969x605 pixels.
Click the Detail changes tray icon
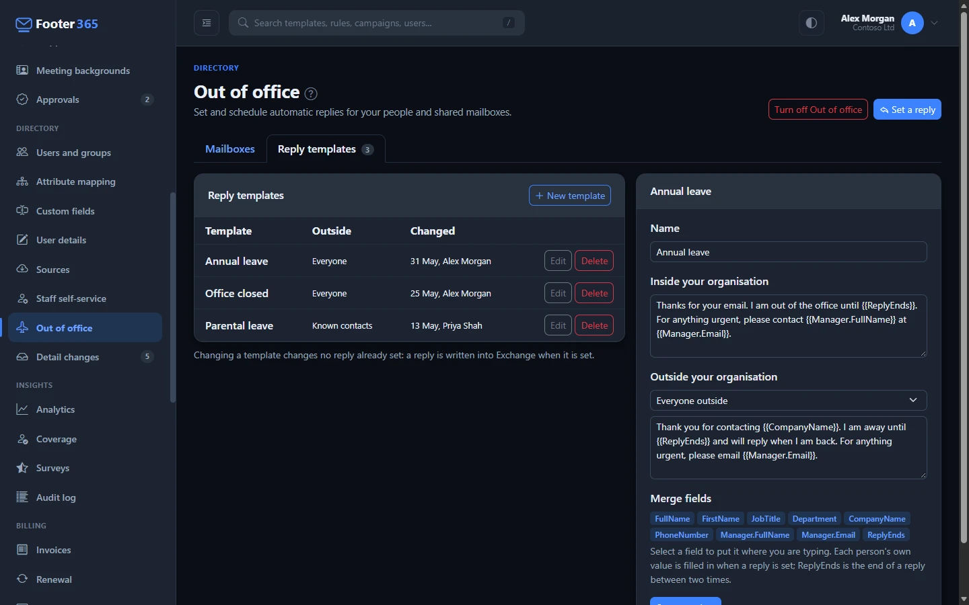[x=22, y=357]
